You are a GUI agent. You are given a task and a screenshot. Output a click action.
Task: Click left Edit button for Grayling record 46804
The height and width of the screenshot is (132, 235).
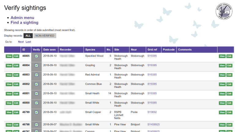point(16,66)
